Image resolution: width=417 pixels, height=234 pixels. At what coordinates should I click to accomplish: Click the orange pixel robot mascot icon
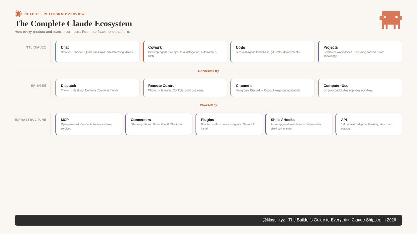click(391, 20)
